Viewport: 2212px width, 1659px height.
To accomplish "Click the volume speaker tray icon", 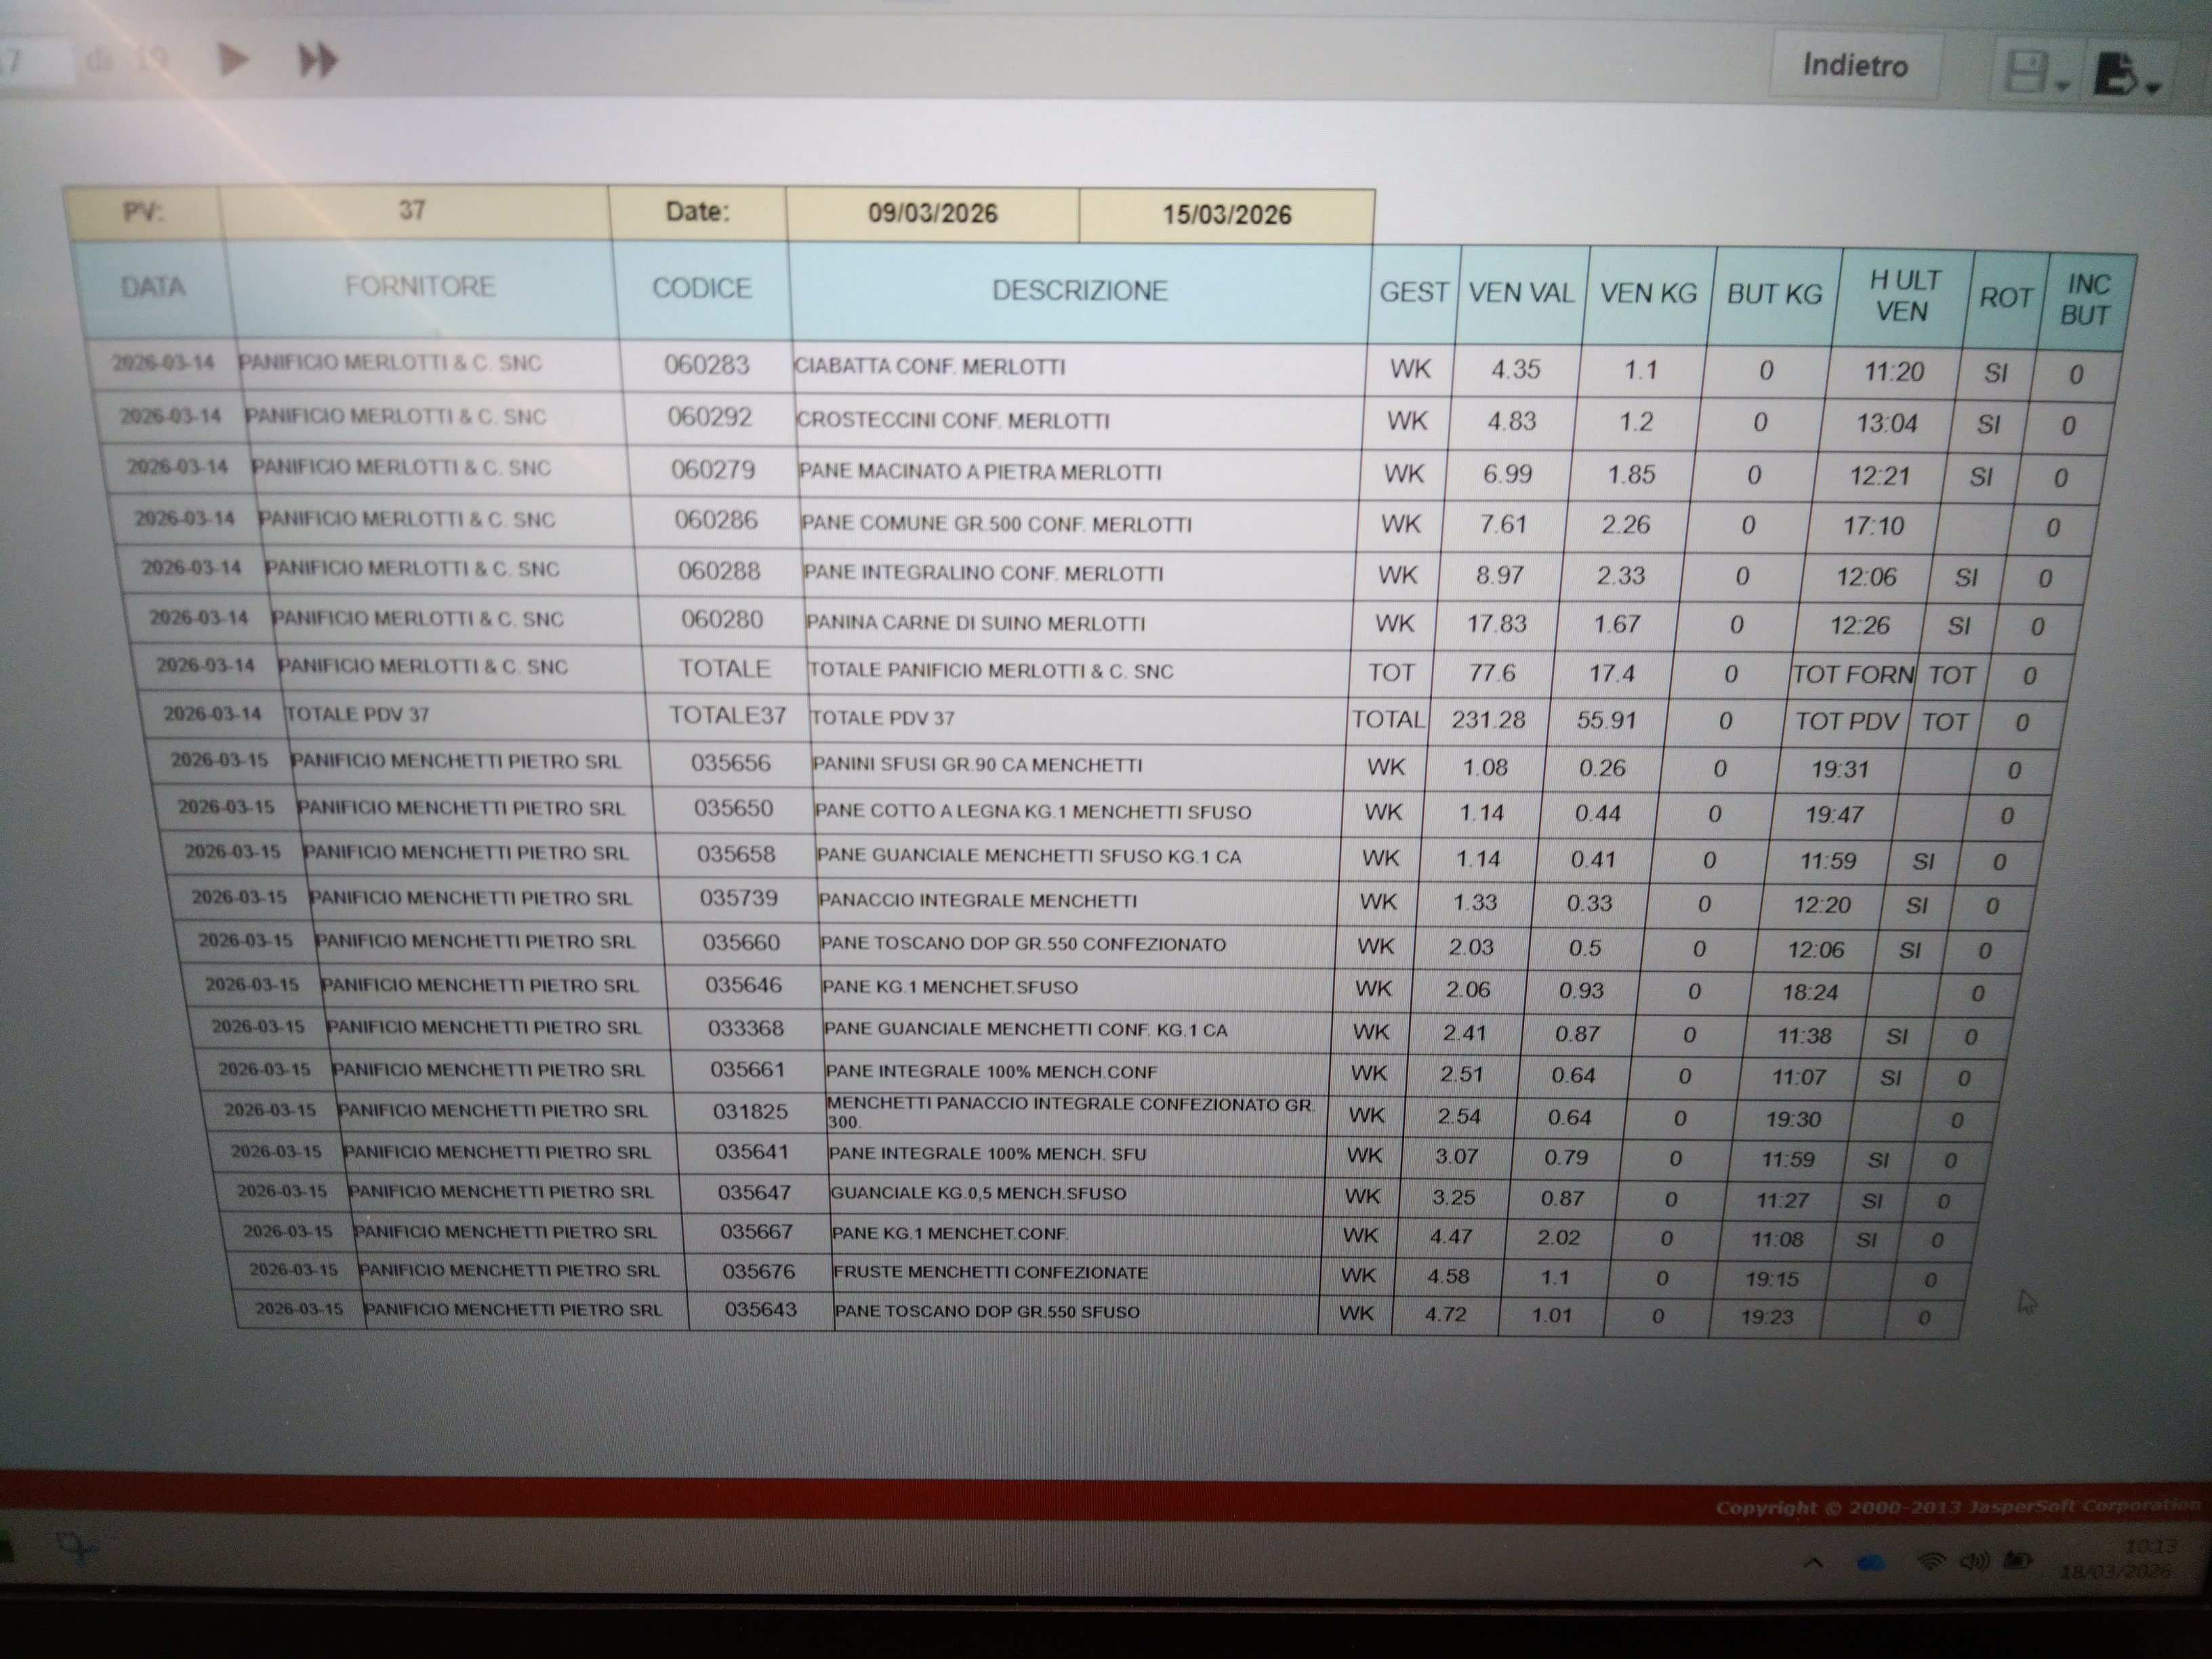I will 1974,1562.
